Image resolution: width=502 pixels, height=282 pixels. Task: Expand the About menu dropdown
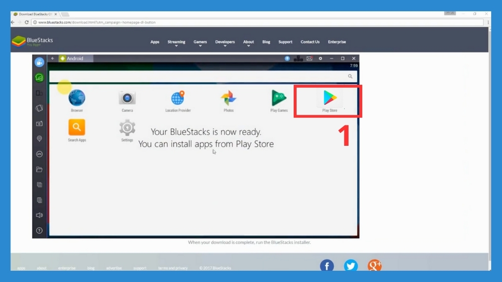pos(248,43)
